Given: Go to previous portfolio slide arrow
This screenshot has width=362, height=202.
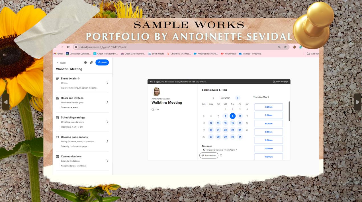Looking at the screenshot, I should (6, 102).
